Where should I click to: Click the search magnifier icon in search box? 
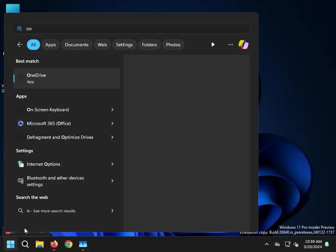(x=19, y=29)
